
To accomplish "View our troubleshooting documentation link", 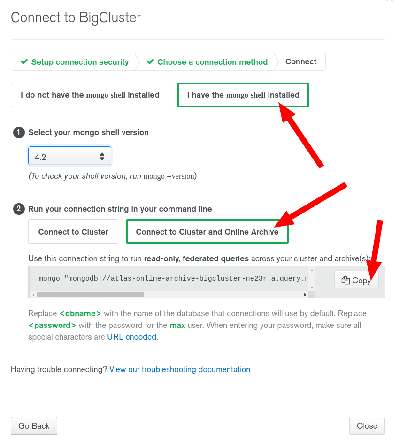I will click(180, 369).
